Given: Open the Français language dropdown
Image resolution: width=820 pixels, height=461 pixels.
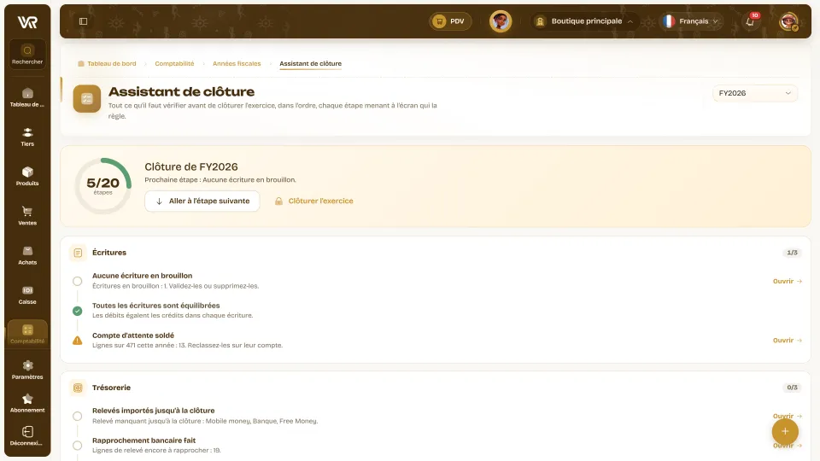Looking at the screenshot, I should (x=691, y=21).
